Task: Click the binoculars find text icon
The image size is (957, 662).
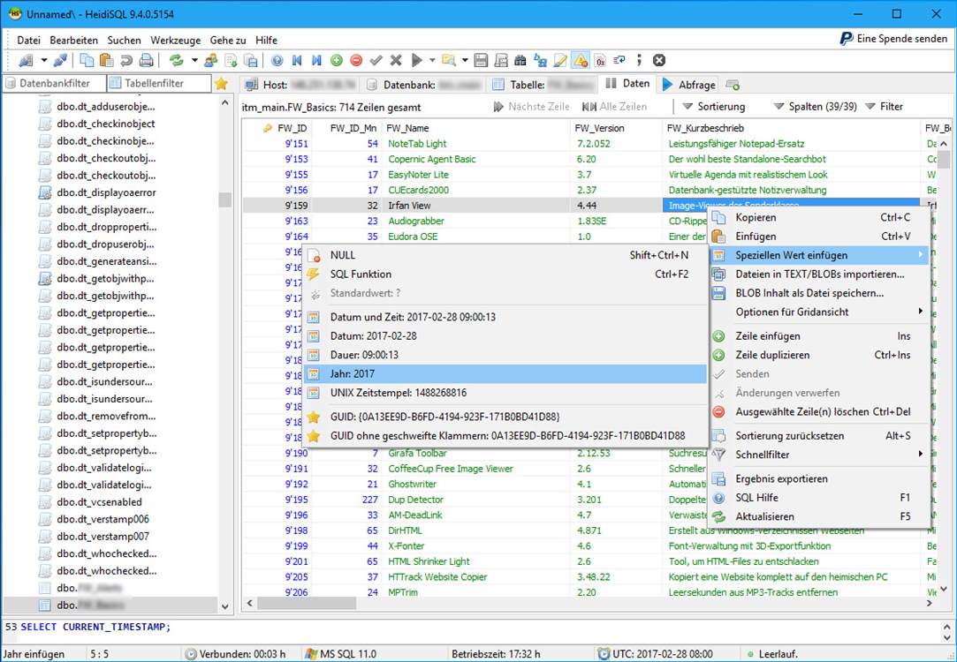Action: [520, 60]
